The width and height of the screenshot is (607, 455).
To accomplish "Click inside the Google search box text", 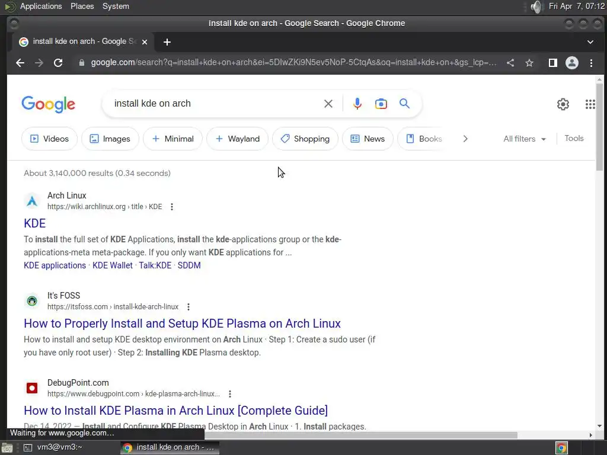I will pos(152,104).
